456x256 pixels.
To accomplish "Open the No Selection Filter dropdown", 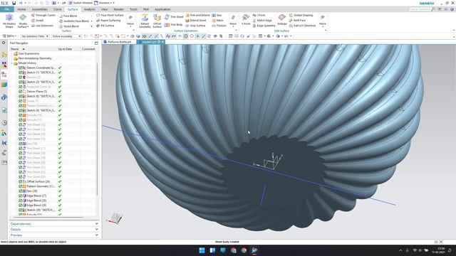I will (35, 36).
